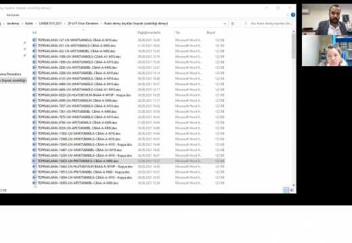Select file TOPRAKLAMA-6520 HL47U8010LM Kopya.doc
This screenshot has height=243, width=352.
pyautogui.click(x=84, y=95)
